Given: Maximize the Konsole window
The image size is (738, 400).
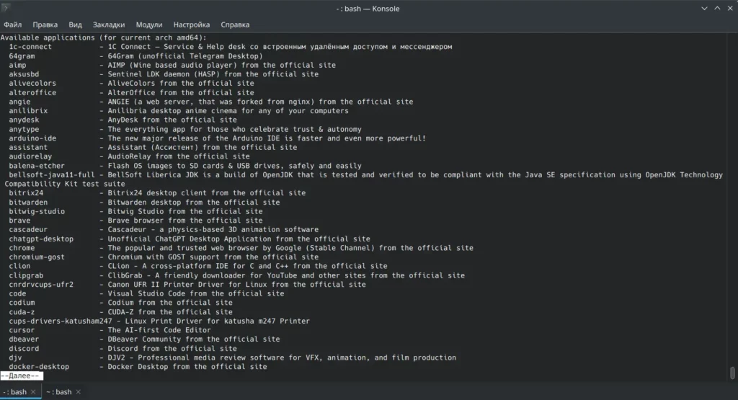Looking at the screenshot, I should tap(717, 9).
